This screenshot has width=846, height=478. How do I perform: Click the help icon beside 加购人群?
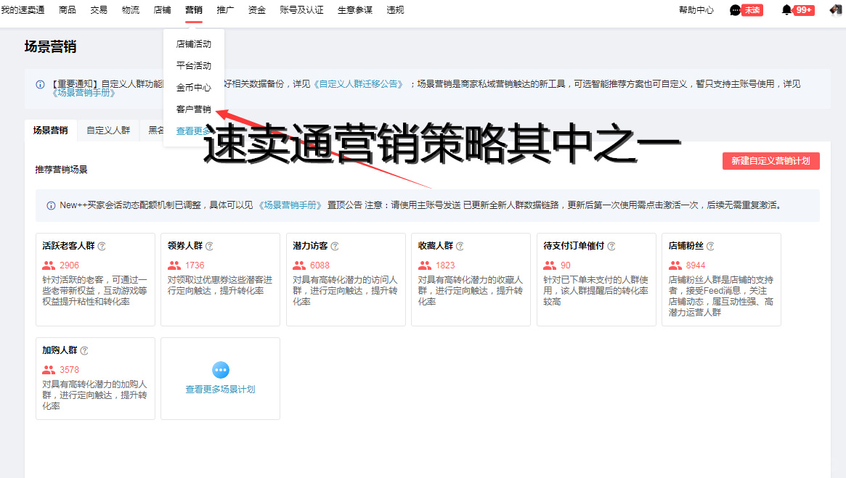84,351
